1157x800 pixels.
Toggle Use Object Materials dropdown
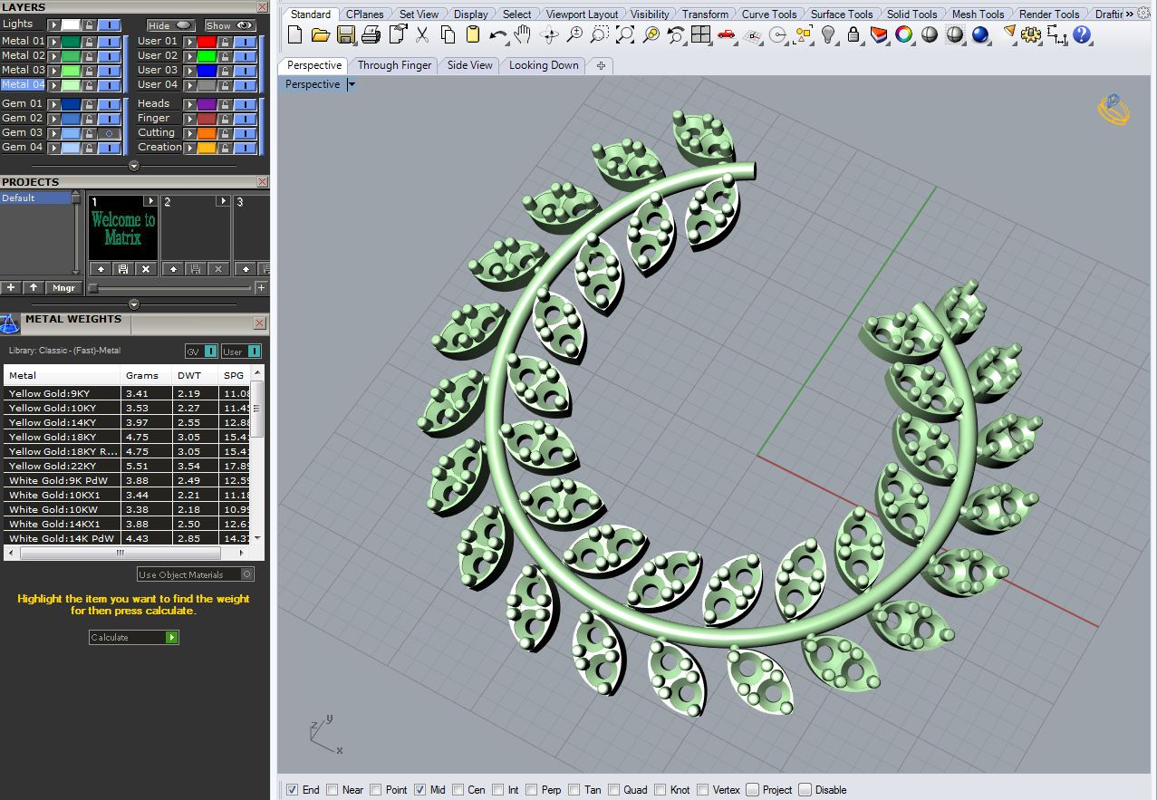245,573
